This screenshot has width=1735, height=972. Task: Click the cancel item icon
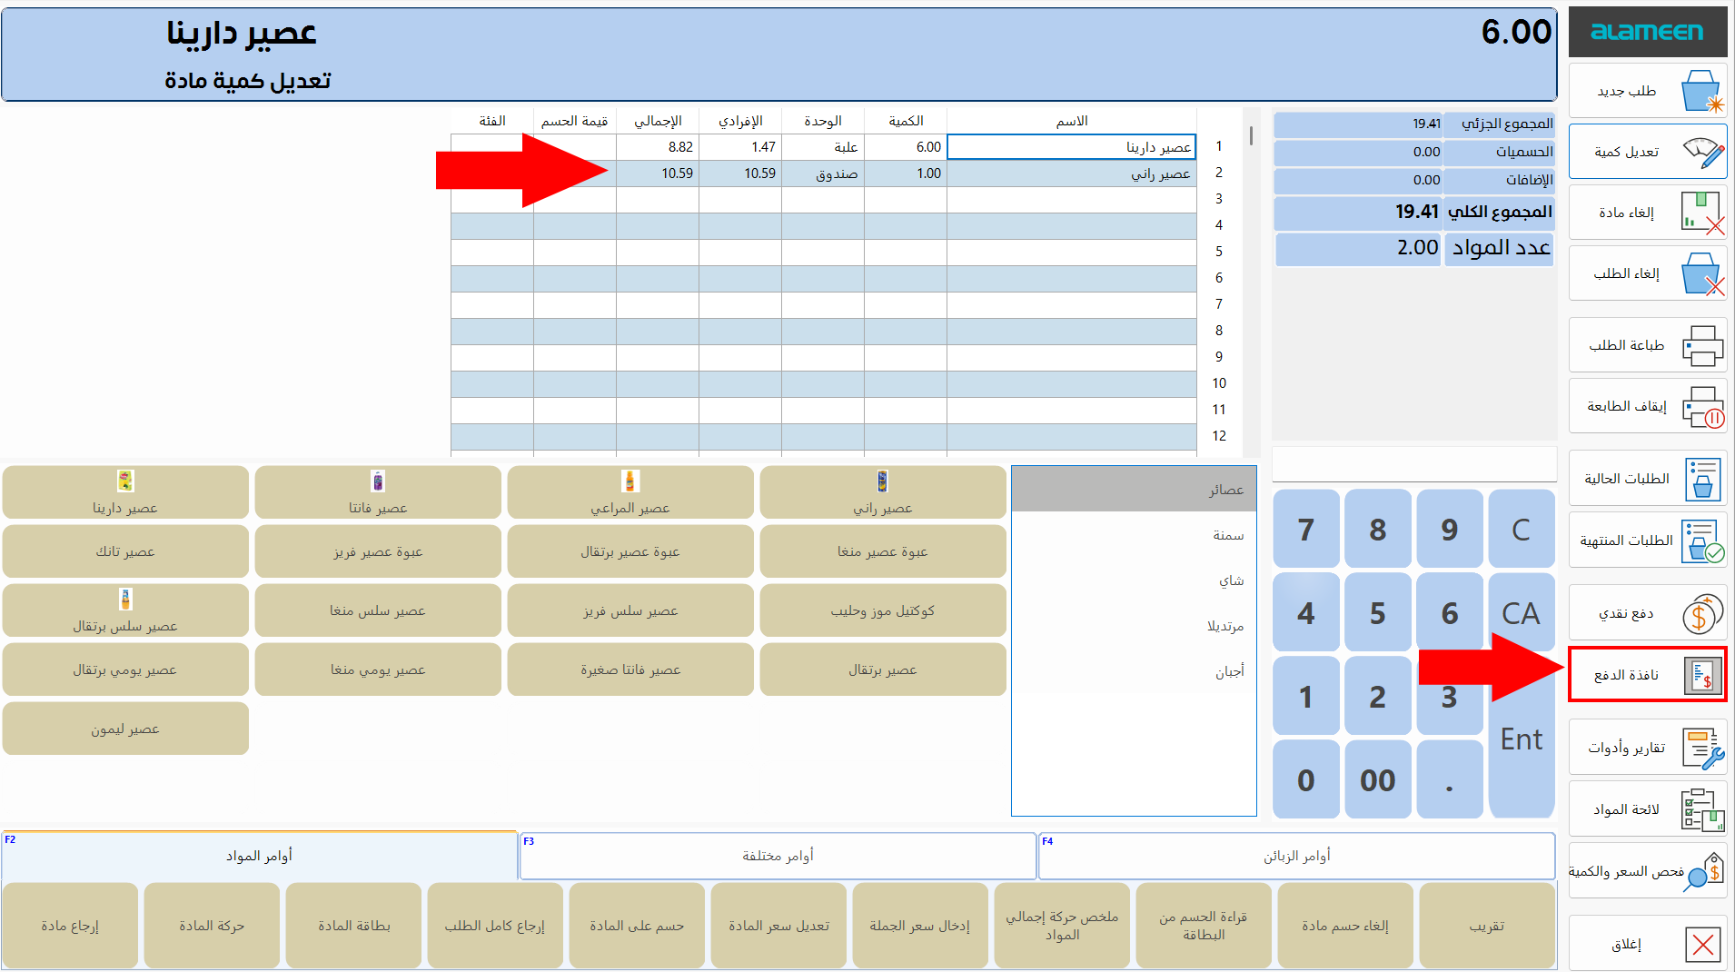point(1701,213)
